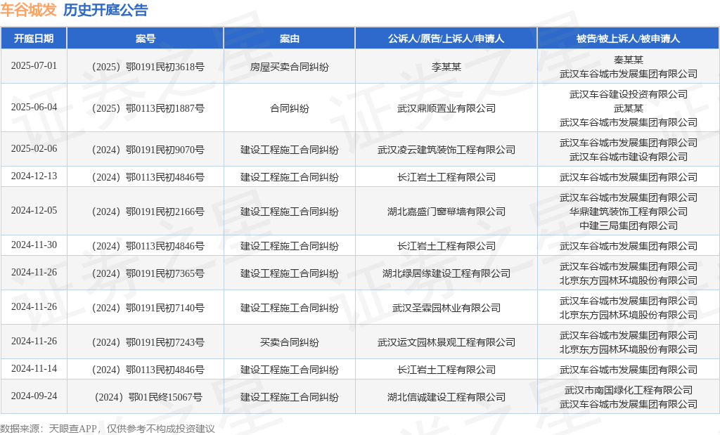This screenshot has height=435, width=720.
Task: Select plaintiff 湖北绿居缘建设工程有限公司
Action: point(446,273)
